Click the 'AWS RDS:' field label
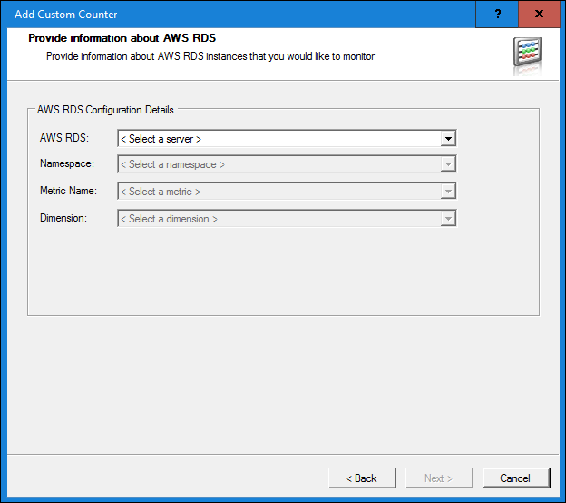The image size is (566, 503). (64, 139)
